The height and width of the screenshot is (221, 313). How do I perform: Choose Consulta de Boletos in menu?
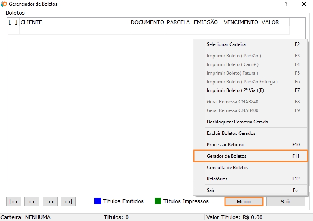click(227, 168)
